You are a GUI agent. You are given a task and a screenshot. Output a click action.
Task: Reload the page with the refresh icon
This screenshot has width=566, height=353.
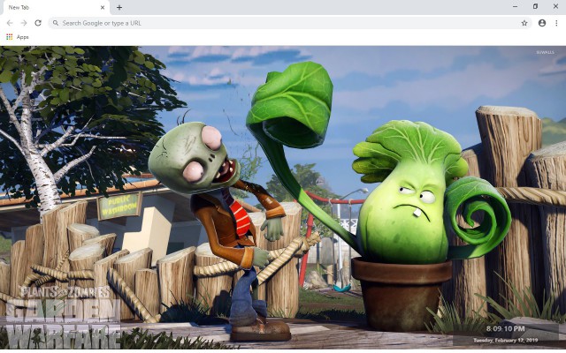tap(38, 23)
